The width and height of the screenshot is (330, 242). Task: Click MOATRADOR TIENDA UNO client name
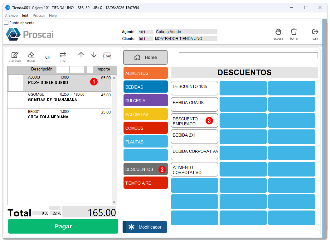pyautogui.click(x=186, y=38)
